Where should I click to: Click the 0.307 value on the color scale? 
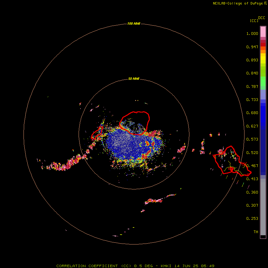pyautogui.click(x=252, y=205)
